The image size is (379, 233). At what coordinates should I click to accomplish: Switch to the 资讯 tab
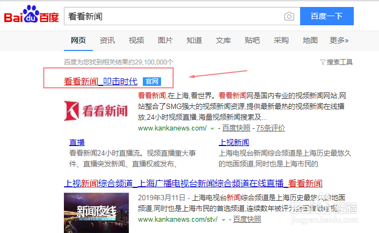click(107, 40)
